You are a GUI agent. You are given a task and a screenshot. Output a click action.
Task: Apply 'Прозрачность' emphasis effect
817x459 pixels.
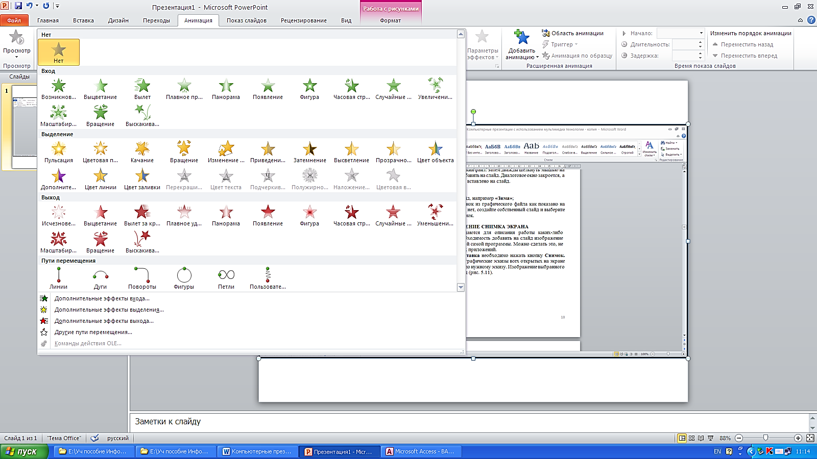point(394,152)
